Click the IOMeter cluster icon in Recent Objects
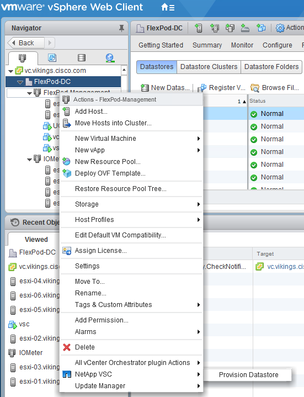This screenshot has width=304, height=397. [x=12, y=353]
